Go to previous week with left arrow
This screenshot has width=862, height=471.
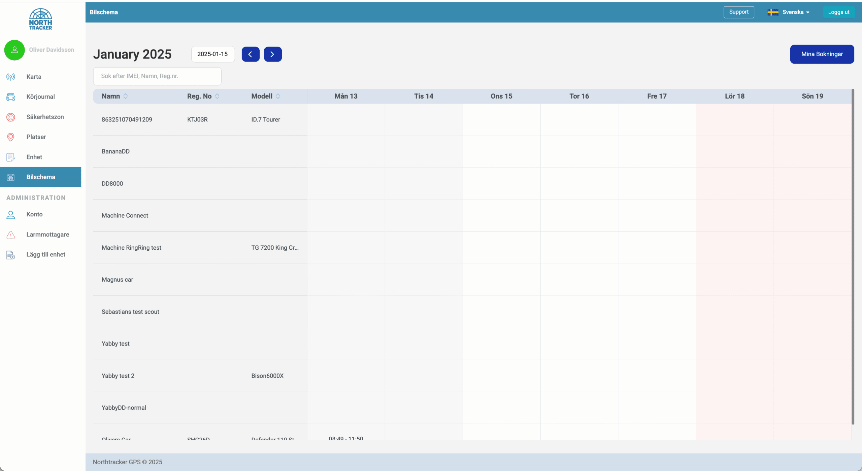click(x=251, y=54)
